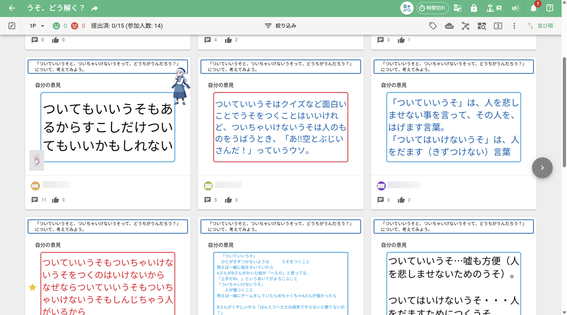Go to next page with round chevron
The height and width of the screenshot is (315, 567).
click(542, 167)
